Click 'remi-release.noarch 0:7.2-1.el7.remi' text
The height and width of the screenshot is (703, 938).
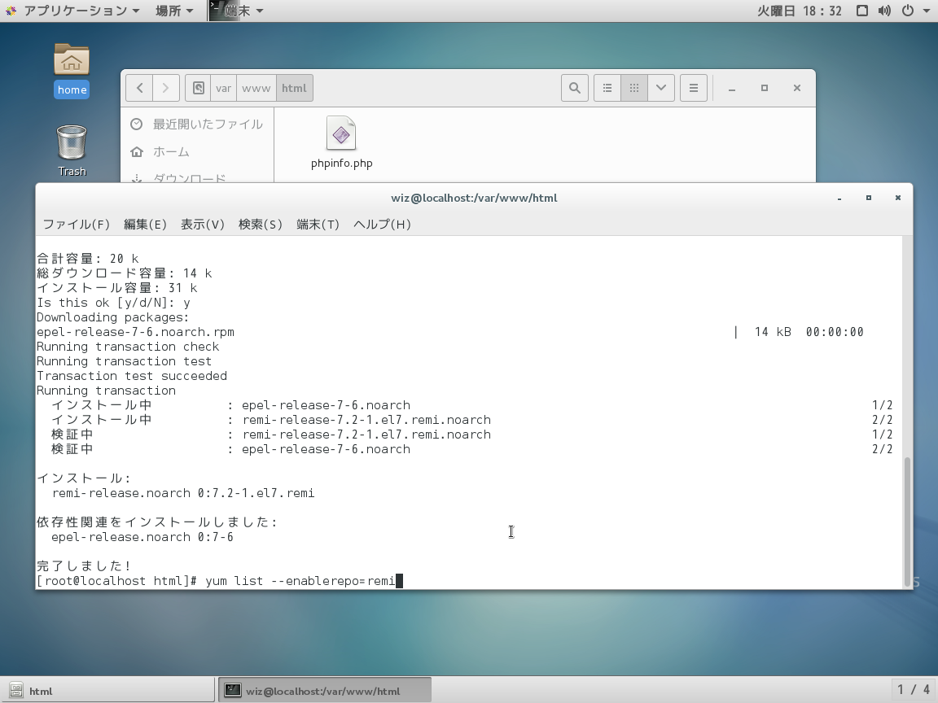pyautogui.click(x=183, y=492)
